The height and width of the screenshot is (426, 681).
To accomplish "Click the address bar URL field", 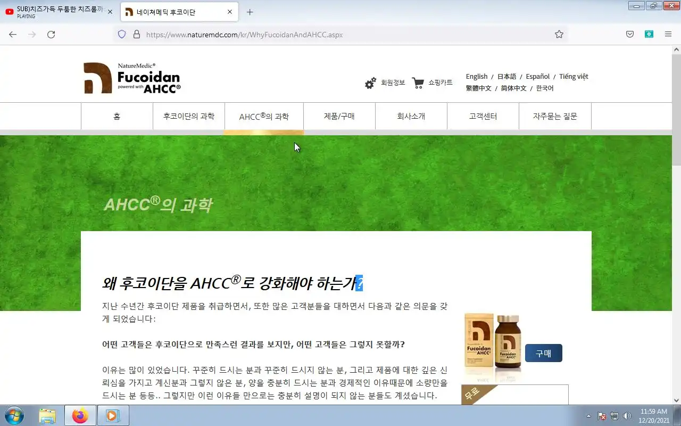I will point(340,34).
